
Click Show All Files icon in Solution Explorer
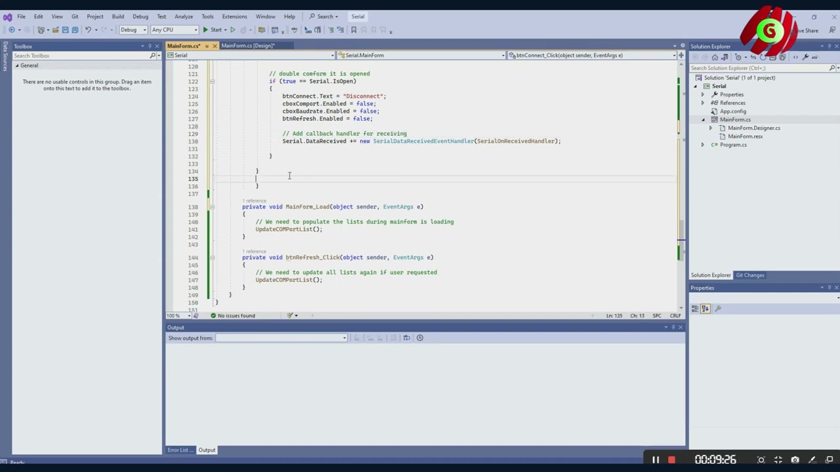click(782, 57)
